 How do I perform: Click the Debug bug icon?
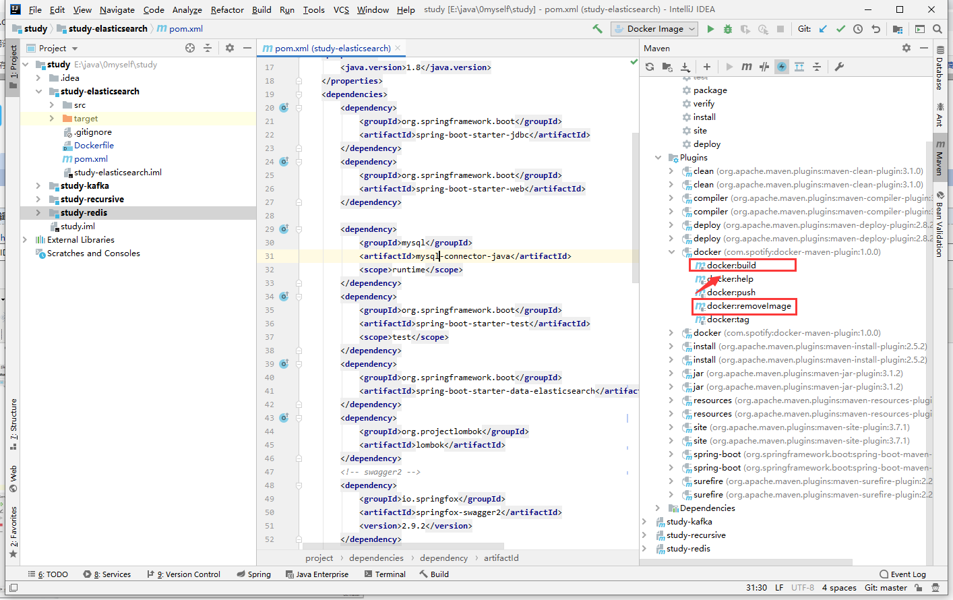(728, 29)
